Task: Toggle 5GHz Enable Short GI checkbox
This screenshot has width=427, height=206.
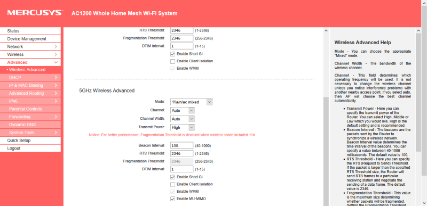Action: click(x=172, y=177)
